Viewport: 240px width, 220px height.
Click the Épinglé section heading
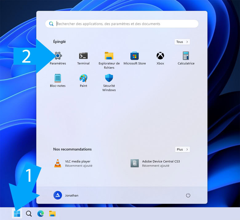tap(59, 42)
